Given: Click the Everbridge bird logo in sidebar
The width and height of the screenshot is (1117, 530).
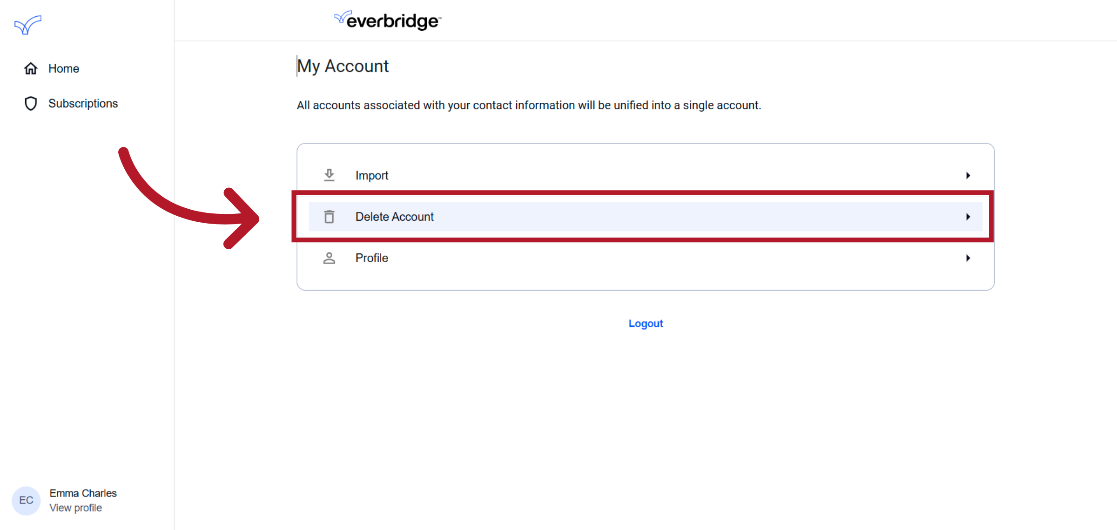Looking at the screenshot, I should pyautogui.click(x=28, y=25).
